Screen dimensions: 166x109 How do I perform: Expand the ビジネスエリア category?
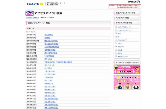point(116,40)
